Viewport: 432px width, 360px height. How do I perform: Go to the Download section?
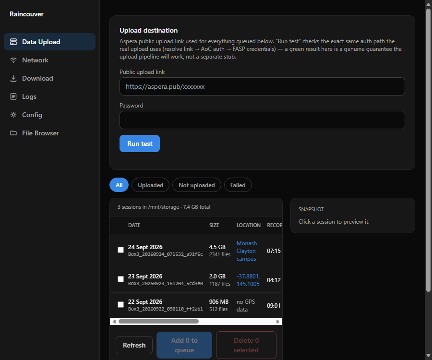(x=49, y=78)
